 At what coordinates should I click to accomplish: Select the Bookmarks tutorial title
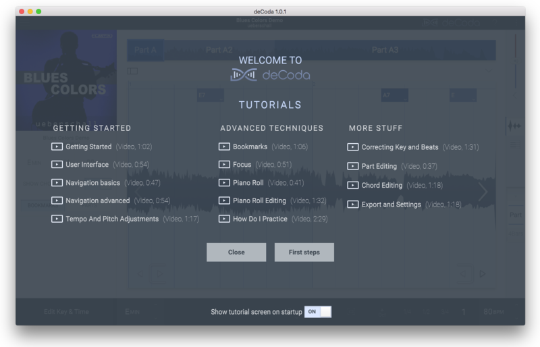(250, 146)
